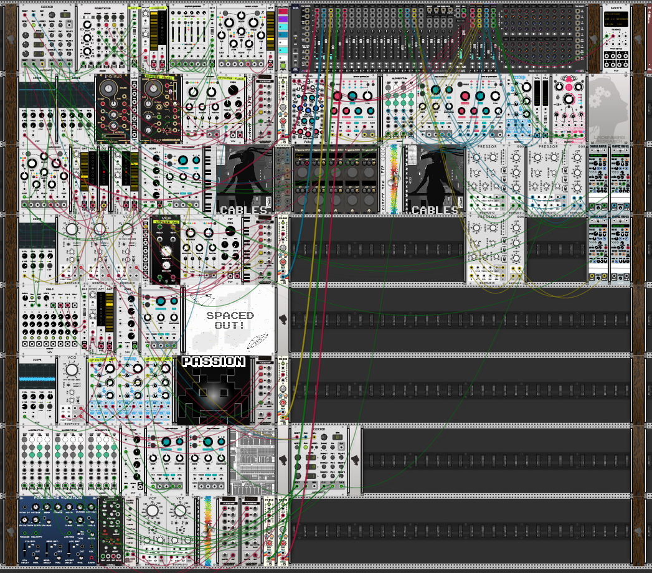Click the CLK1 output jack on Clocked
This screenshot has width=652, height=573.
tap(52, 64)
